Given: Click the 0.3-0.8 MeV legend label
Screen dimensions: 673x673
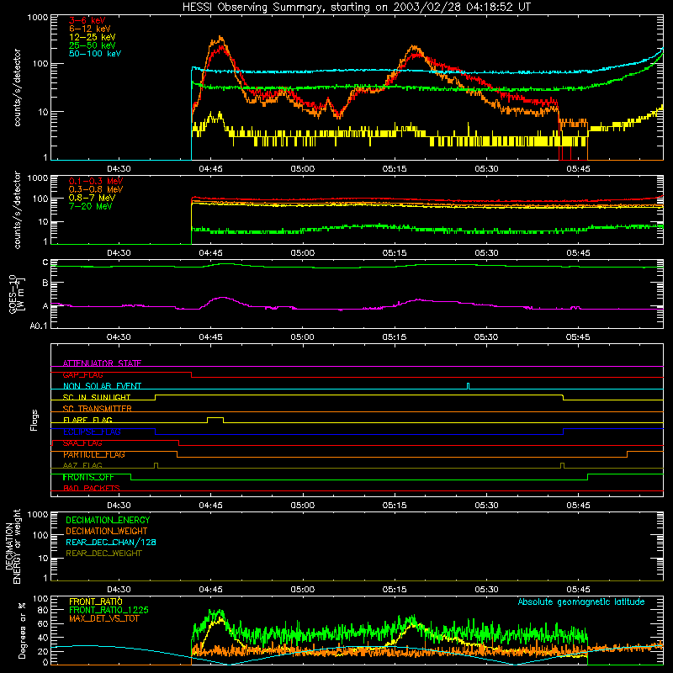Looking at the screenshot, I should click(x=96, y=190).
